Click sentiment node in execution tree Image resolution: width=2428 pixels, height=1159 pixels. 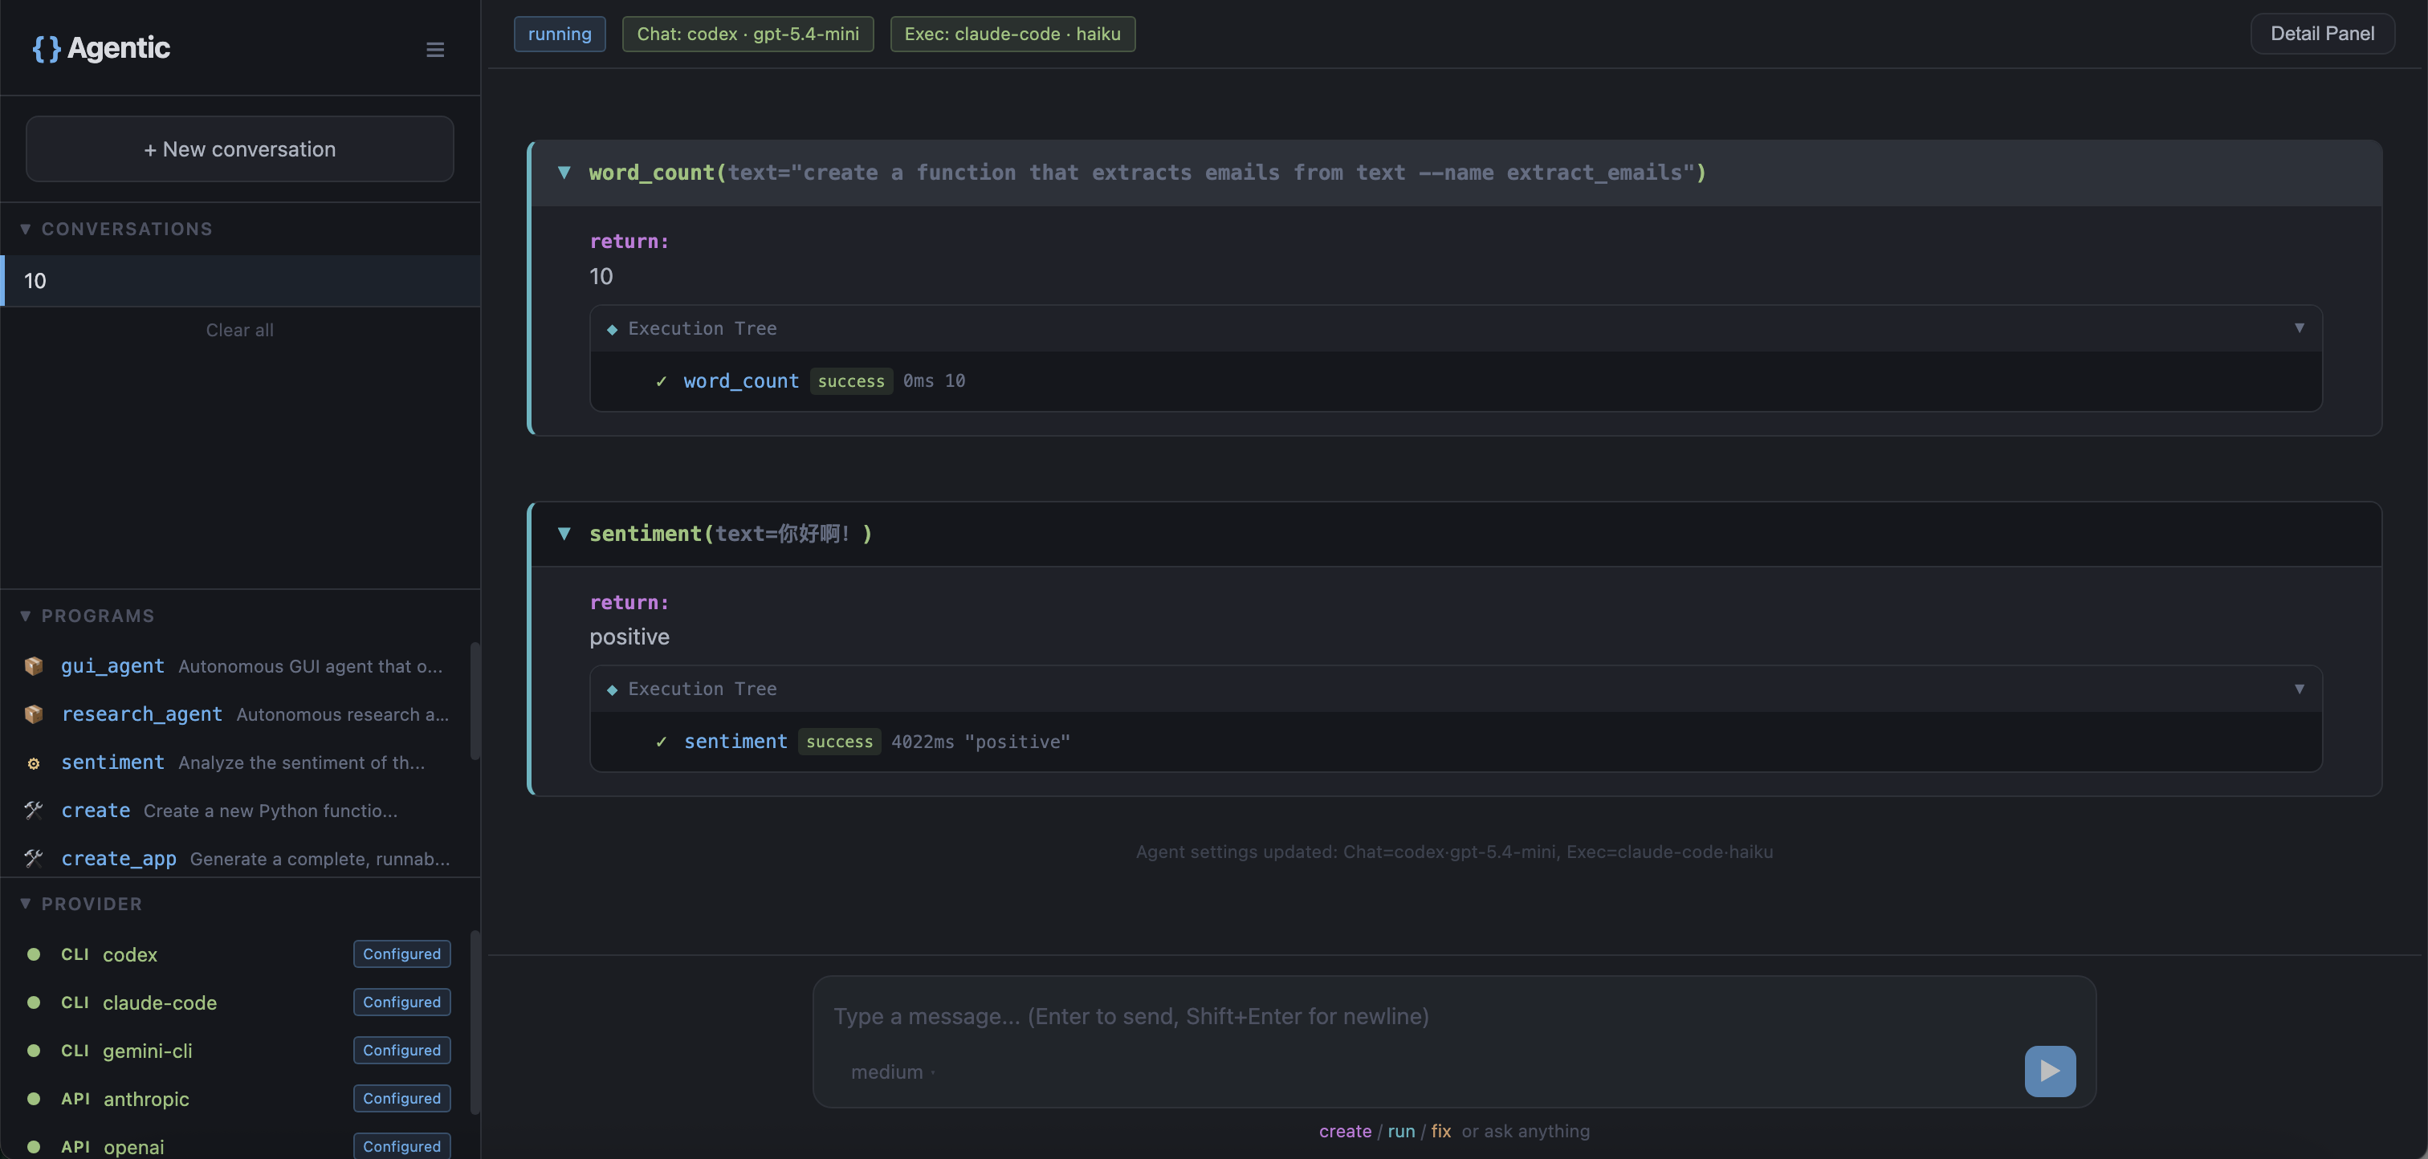click(x=735, y=742)
